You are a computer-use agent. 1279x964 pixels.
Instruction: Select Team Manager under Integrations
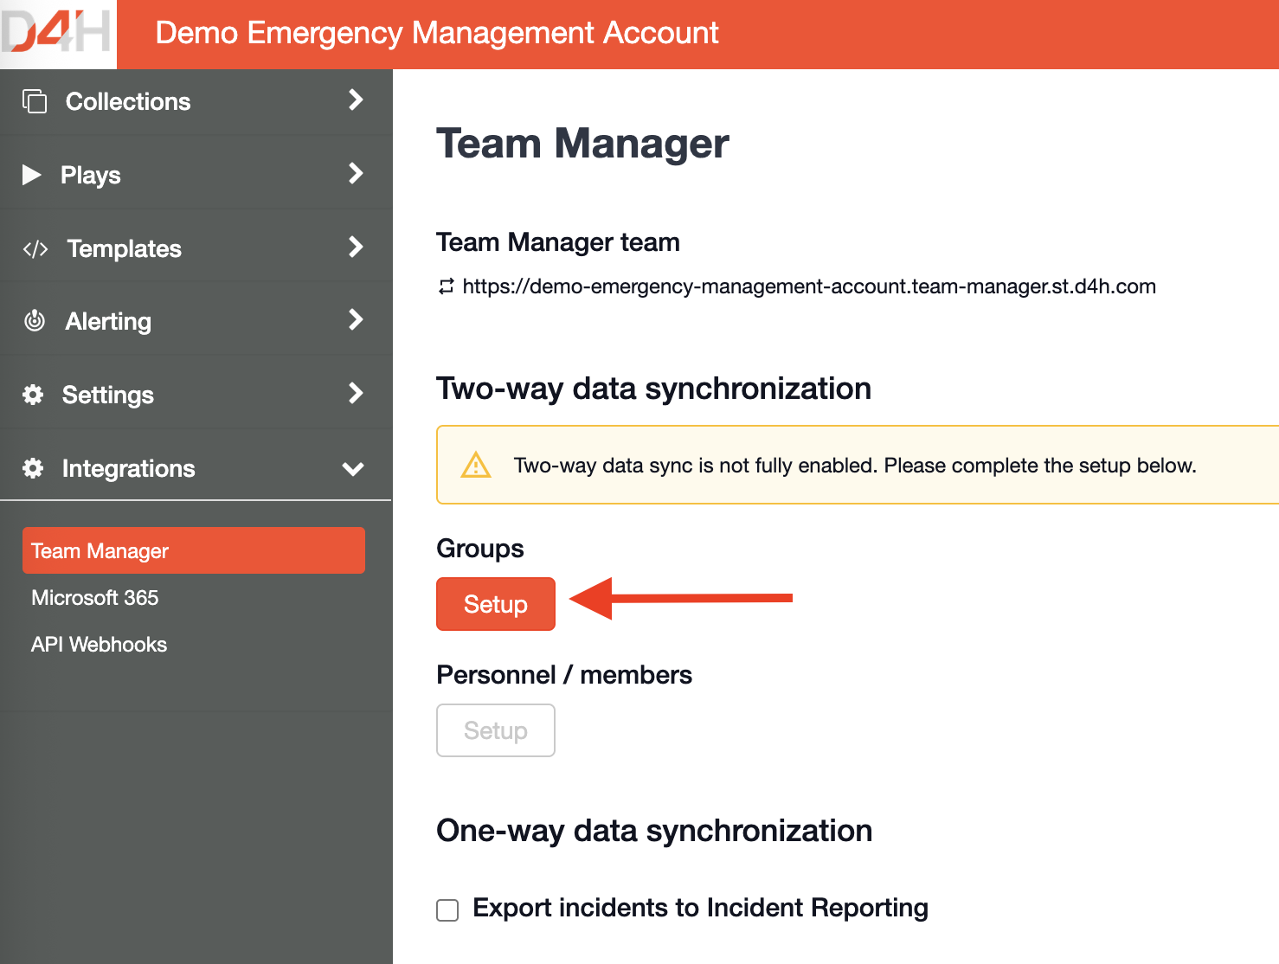(194, 550)
